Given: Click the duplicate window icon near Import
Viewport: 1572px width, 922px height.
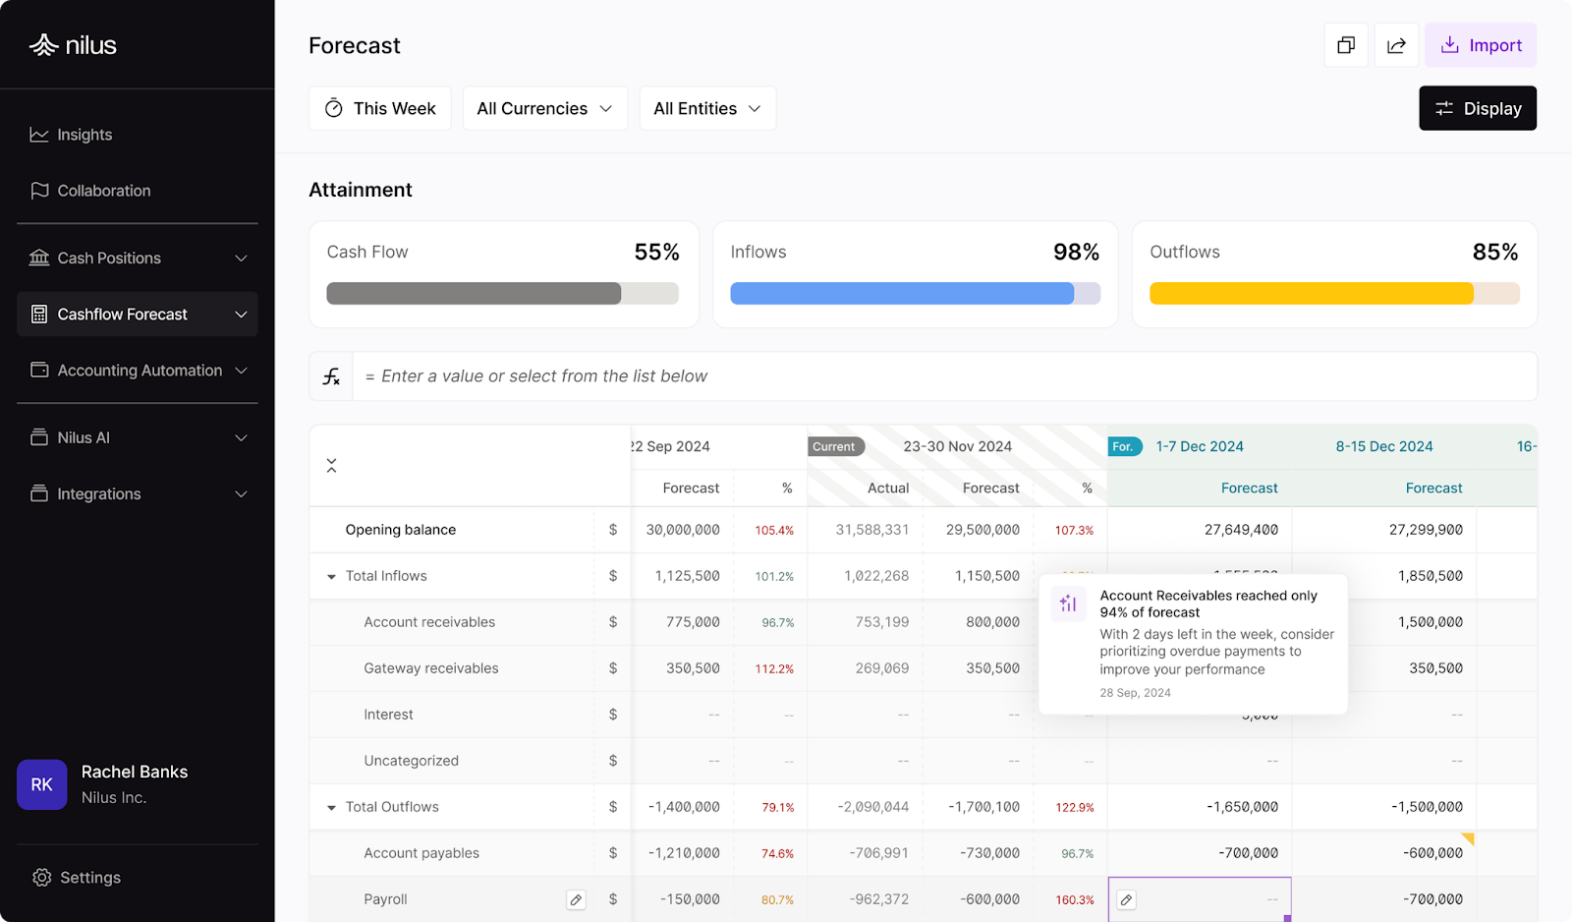Looking at the screenshot, I should tap(1346, 45).
